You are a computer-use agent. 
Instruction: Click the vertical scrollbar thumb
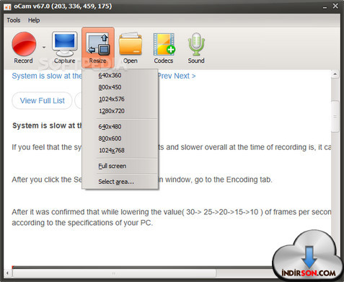point(335,116)
